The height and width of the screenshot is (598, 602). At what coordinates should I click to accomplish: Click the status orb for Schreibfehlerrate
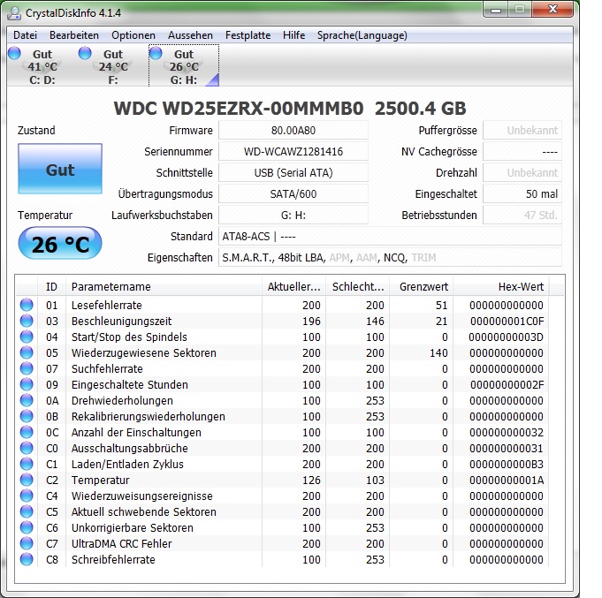click(27, 560)
